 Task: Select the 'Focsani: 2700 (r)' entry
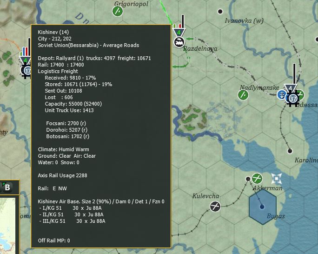66,123
